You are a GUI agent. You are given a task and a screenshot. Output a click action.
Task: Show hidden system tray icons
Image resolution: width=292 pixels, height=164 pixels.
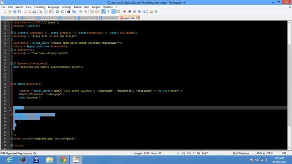[246, 160]
